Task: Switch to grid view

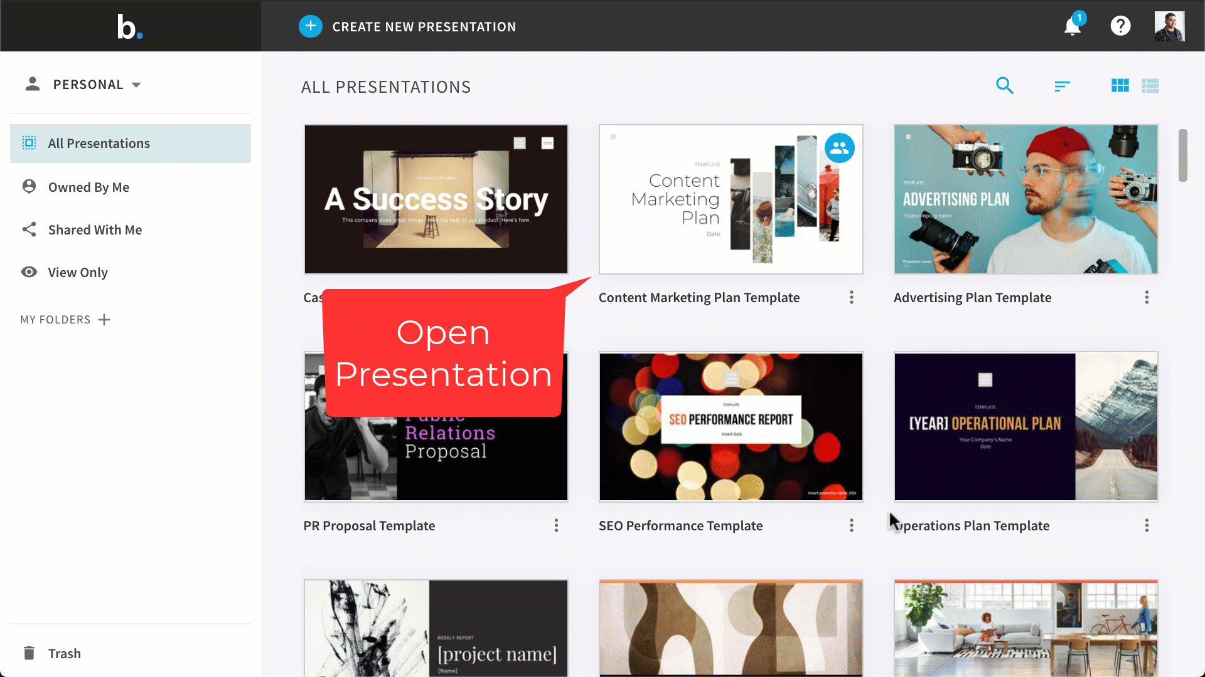Action: [x=1120, y=86]
